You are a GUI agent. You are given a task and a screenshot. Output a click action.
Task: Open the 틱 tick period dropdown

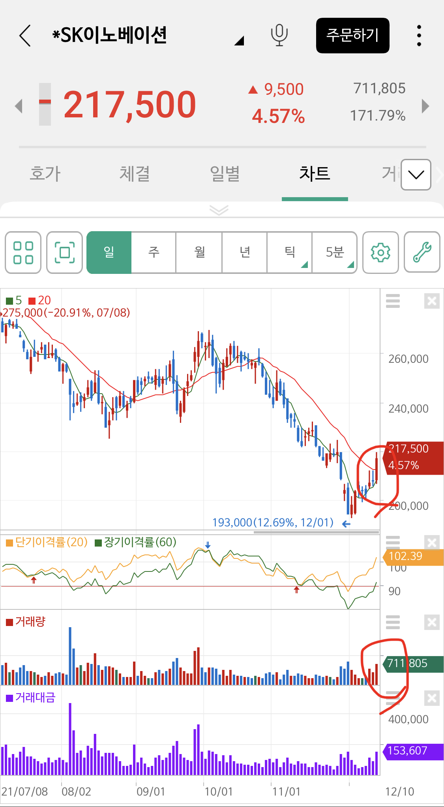click(x=290, y=253)
